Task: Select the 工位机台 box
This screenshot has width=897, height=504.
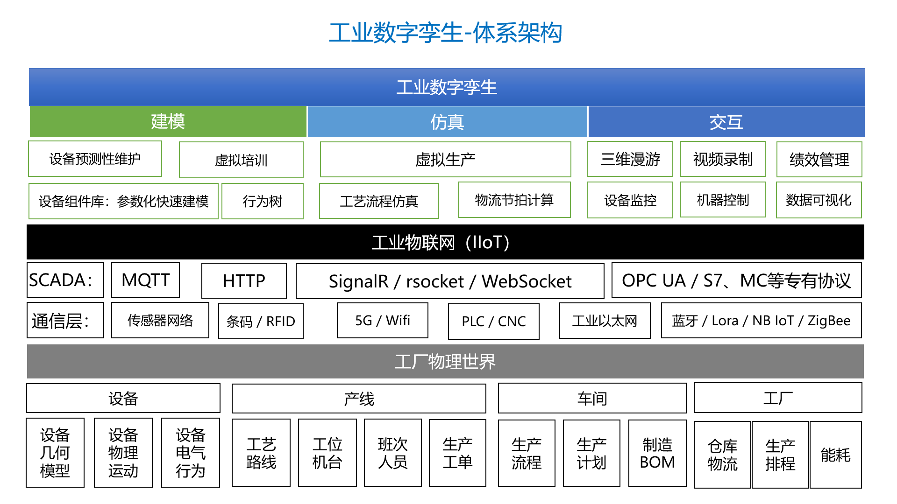Action: 327,453
